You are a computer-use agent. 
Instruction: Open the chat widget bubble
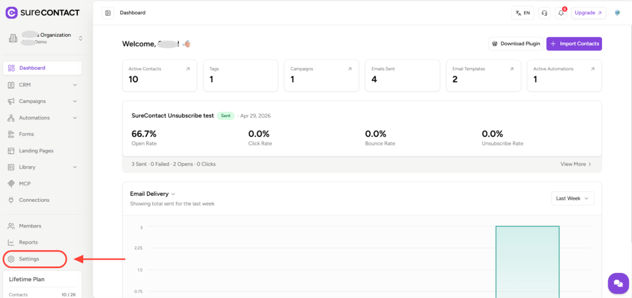click(618, 283)
